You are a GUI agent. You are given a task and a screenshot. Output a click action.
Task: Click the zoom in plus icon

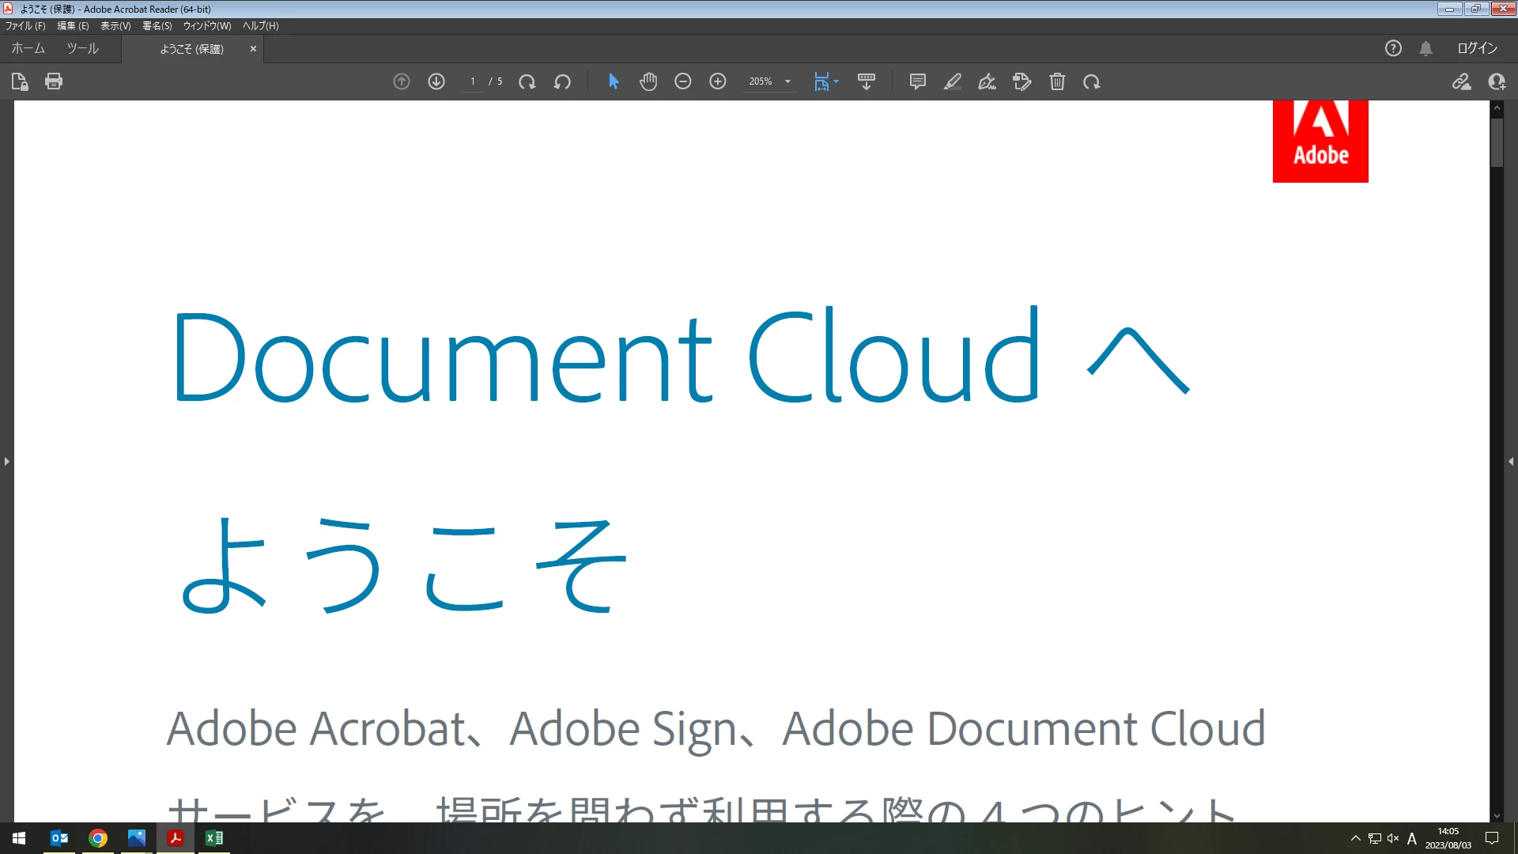coord(718,81)
